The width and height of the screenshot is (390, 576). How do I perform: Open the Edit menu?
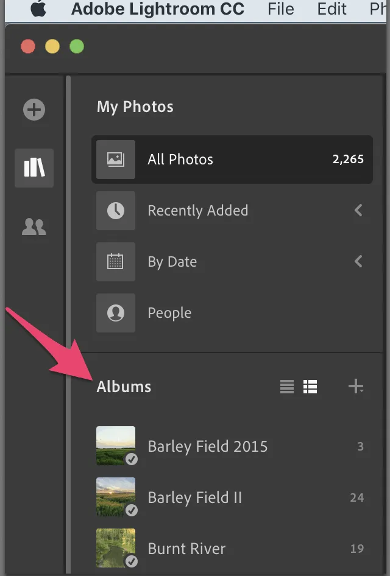click(332, 9)
